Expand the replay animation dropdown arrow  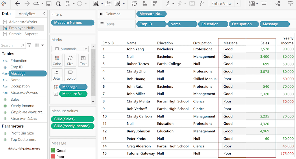(42, 3)
